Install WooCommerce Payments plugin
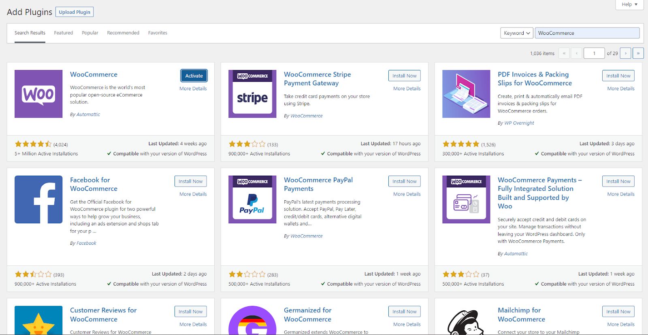The image size is (648, 335). point(618,181)
